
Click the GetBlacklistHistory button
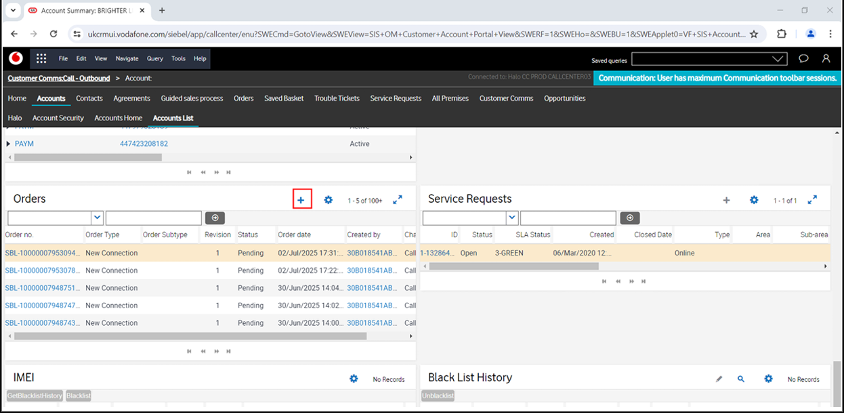[35, 395]
